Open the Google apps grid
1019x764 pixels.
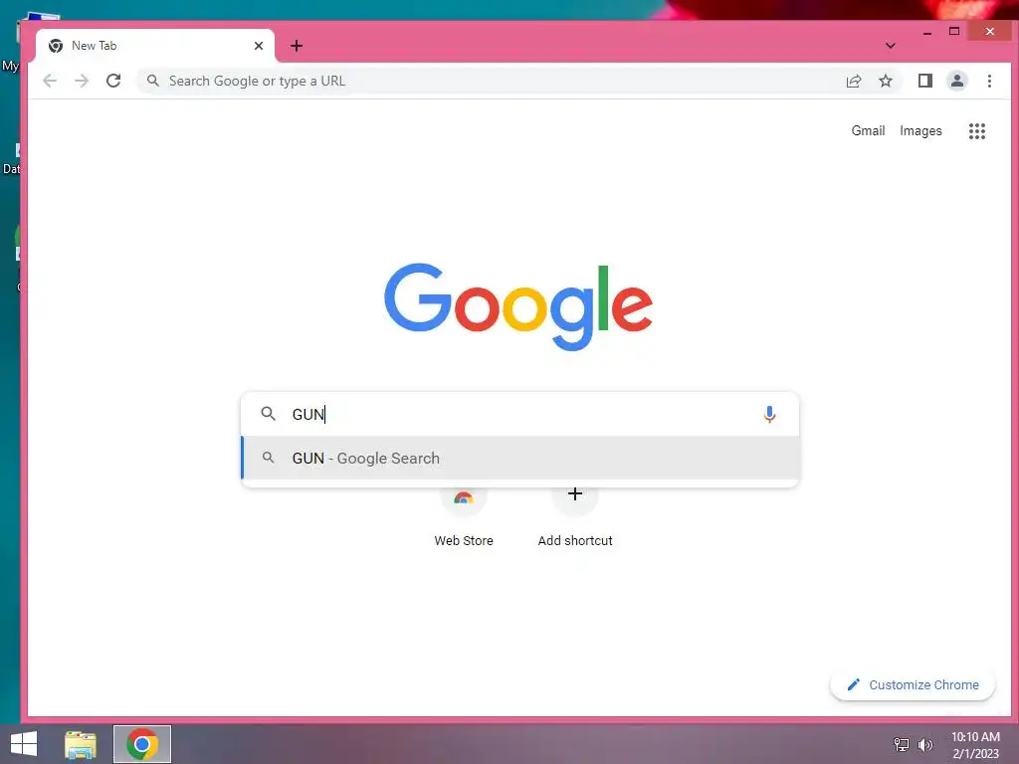click(977, 131)
